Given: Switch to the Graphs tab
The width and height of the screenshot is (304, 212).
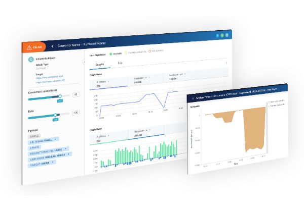Looking at the screenshot, I should pos(100,64).
